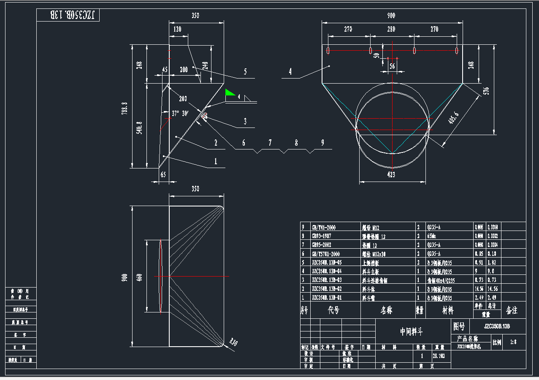The height and width of the screenshot is (380, 539).
Task: Select the 200 dimension text
Action: point(184,70)
